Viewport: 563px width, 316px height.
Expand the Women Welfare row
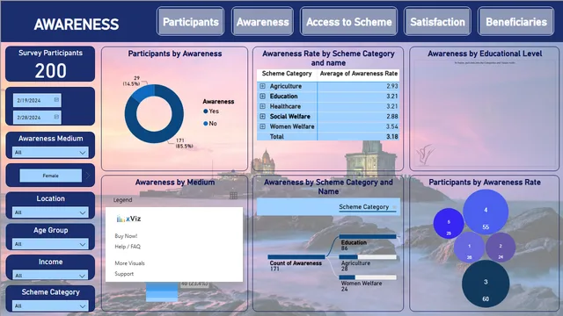point(262,126)
